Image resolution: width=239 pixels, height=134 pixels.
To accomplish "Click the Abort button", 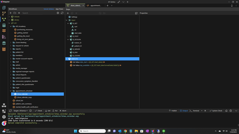I will pos(63,111).
